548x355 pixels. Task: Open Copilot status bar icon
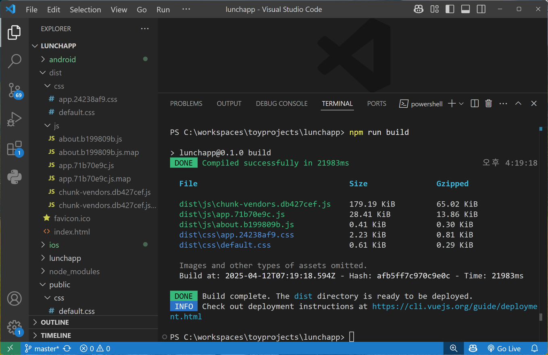[x=473, y=348]
